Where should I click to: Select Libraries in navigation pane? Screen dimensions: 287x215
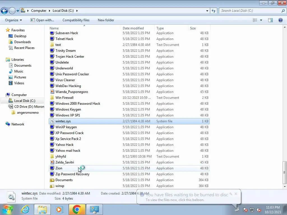(x=18, y=60)
